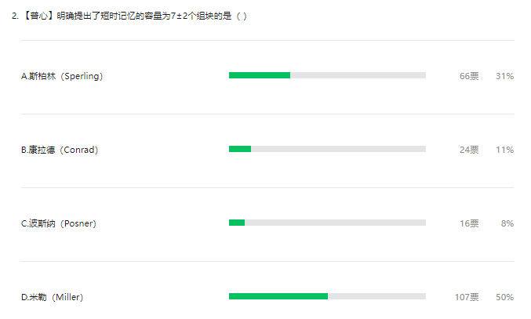The height and width of the screenshot is (319, 531).
Task: Click the 11% percentage label
Action: click(x=504, y=150)
